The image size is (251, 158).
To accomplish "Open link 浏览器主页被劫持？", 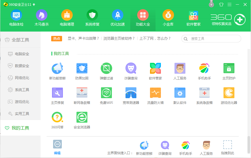I will (x=119, y=38).
